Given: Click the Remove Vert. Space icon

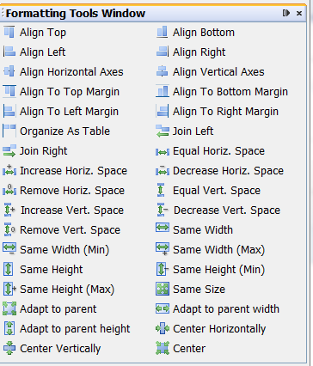Looking at the screenshot, I should point(9,229).
